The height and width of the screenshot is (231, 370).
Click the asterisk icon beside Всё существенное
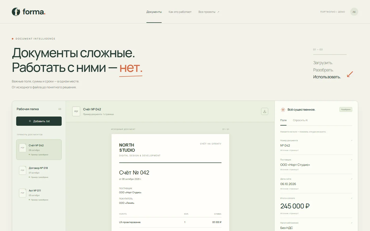coord(283,110)
